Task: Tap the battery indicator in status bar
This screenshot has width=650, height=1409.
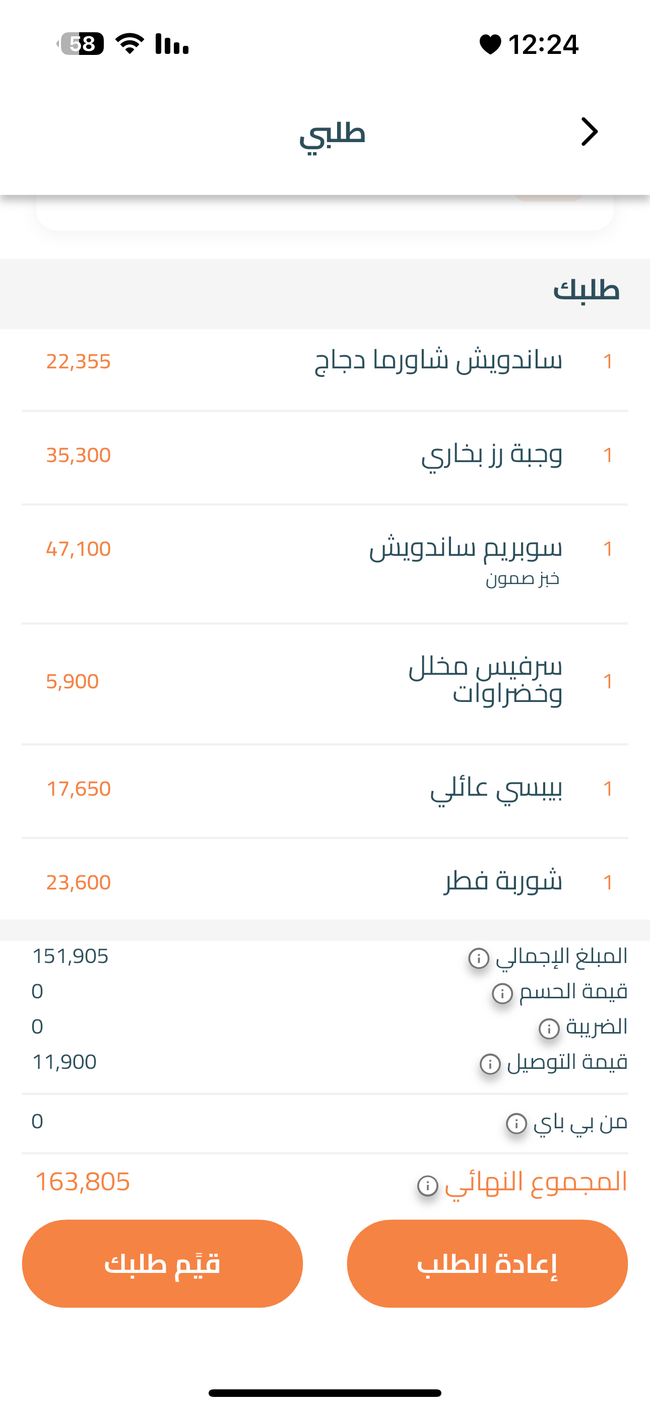Action: click(x=81, y=44)
